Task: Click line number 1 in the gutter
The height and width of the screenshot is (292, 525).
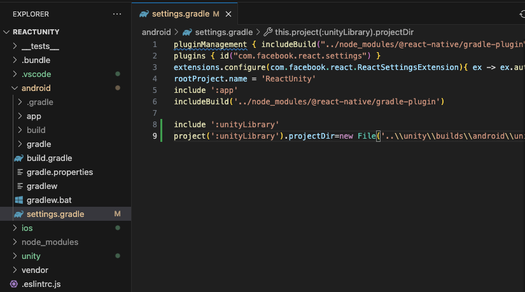Action: pos(155,45)
